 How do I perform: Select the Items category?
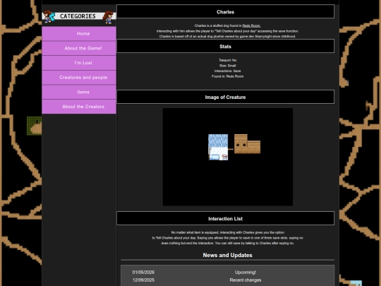(79, 92)
